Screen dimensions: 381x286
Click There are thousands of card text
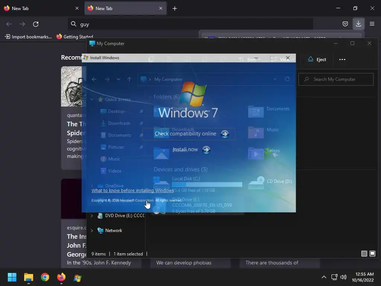point(272,263)
